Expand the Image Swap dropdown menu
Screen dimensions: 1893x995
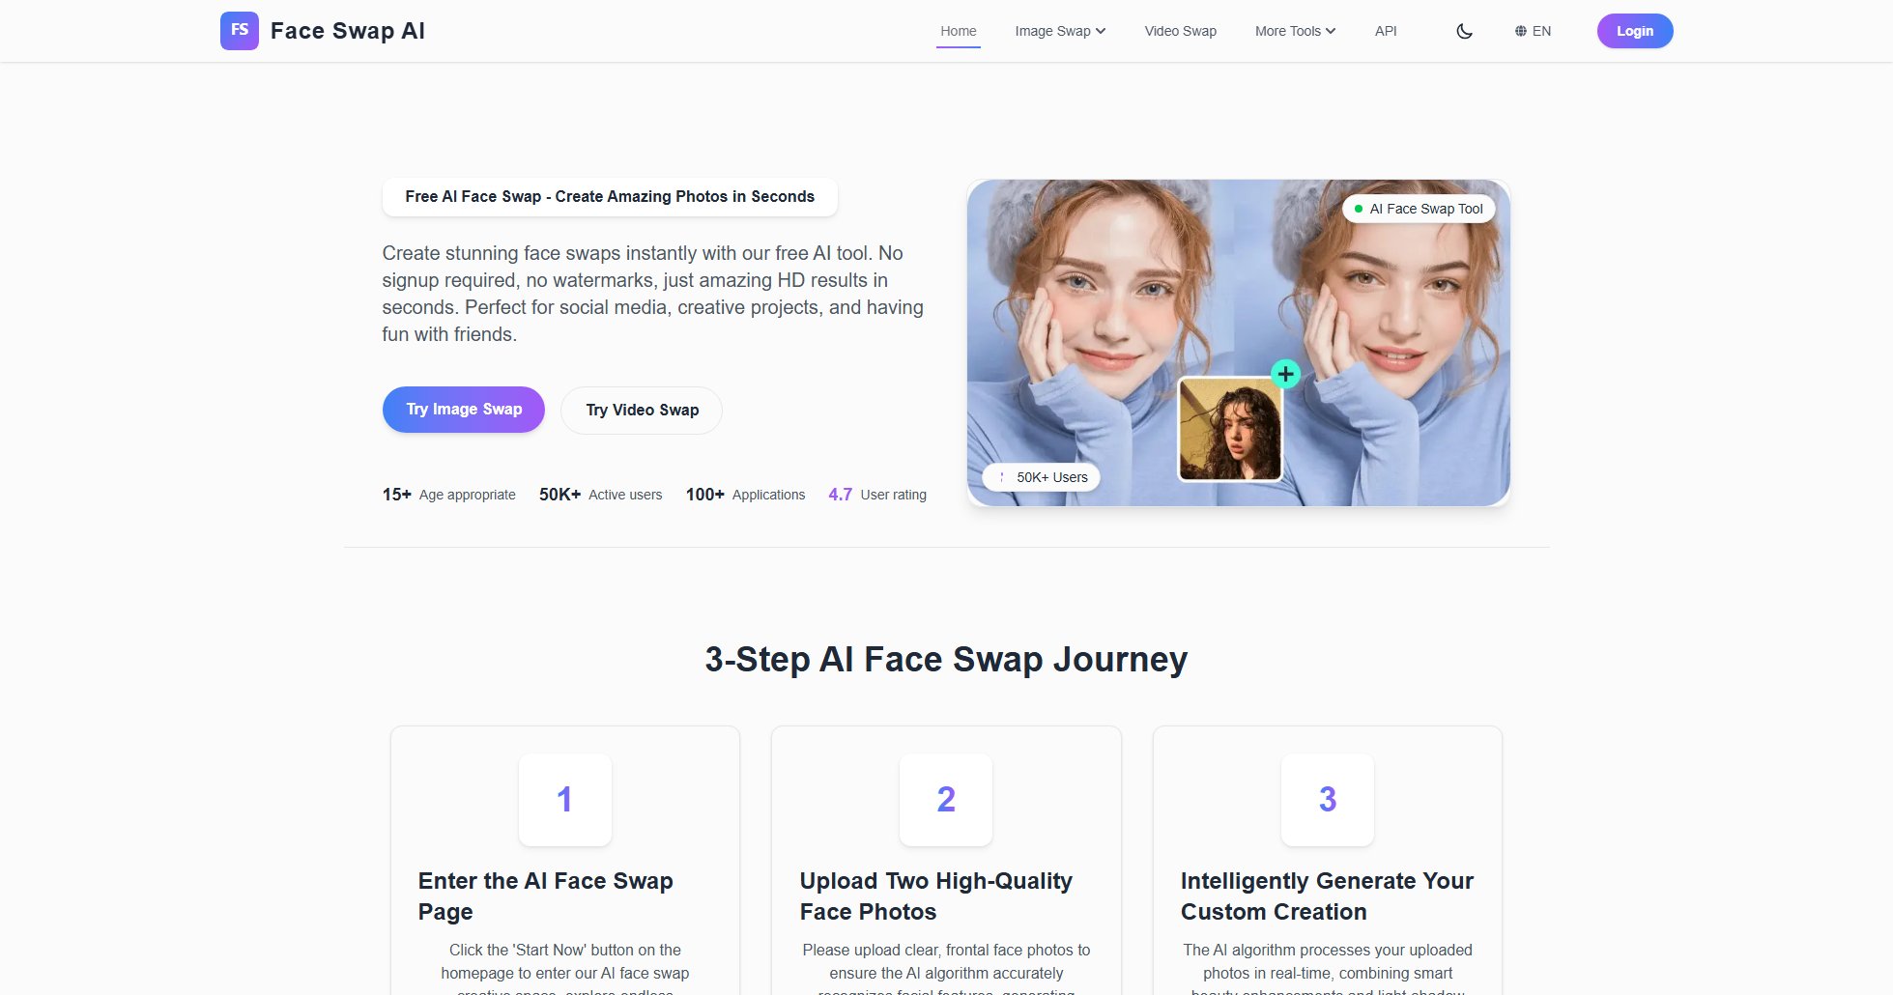(x=1060, y=31)
